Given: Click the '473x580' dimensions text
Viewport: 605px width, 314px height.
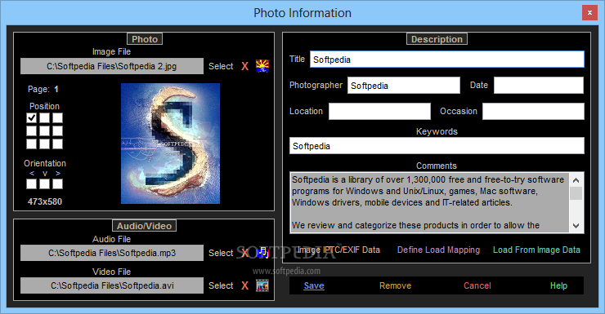Looking at the screenshot, I should [x=45, y=201].
